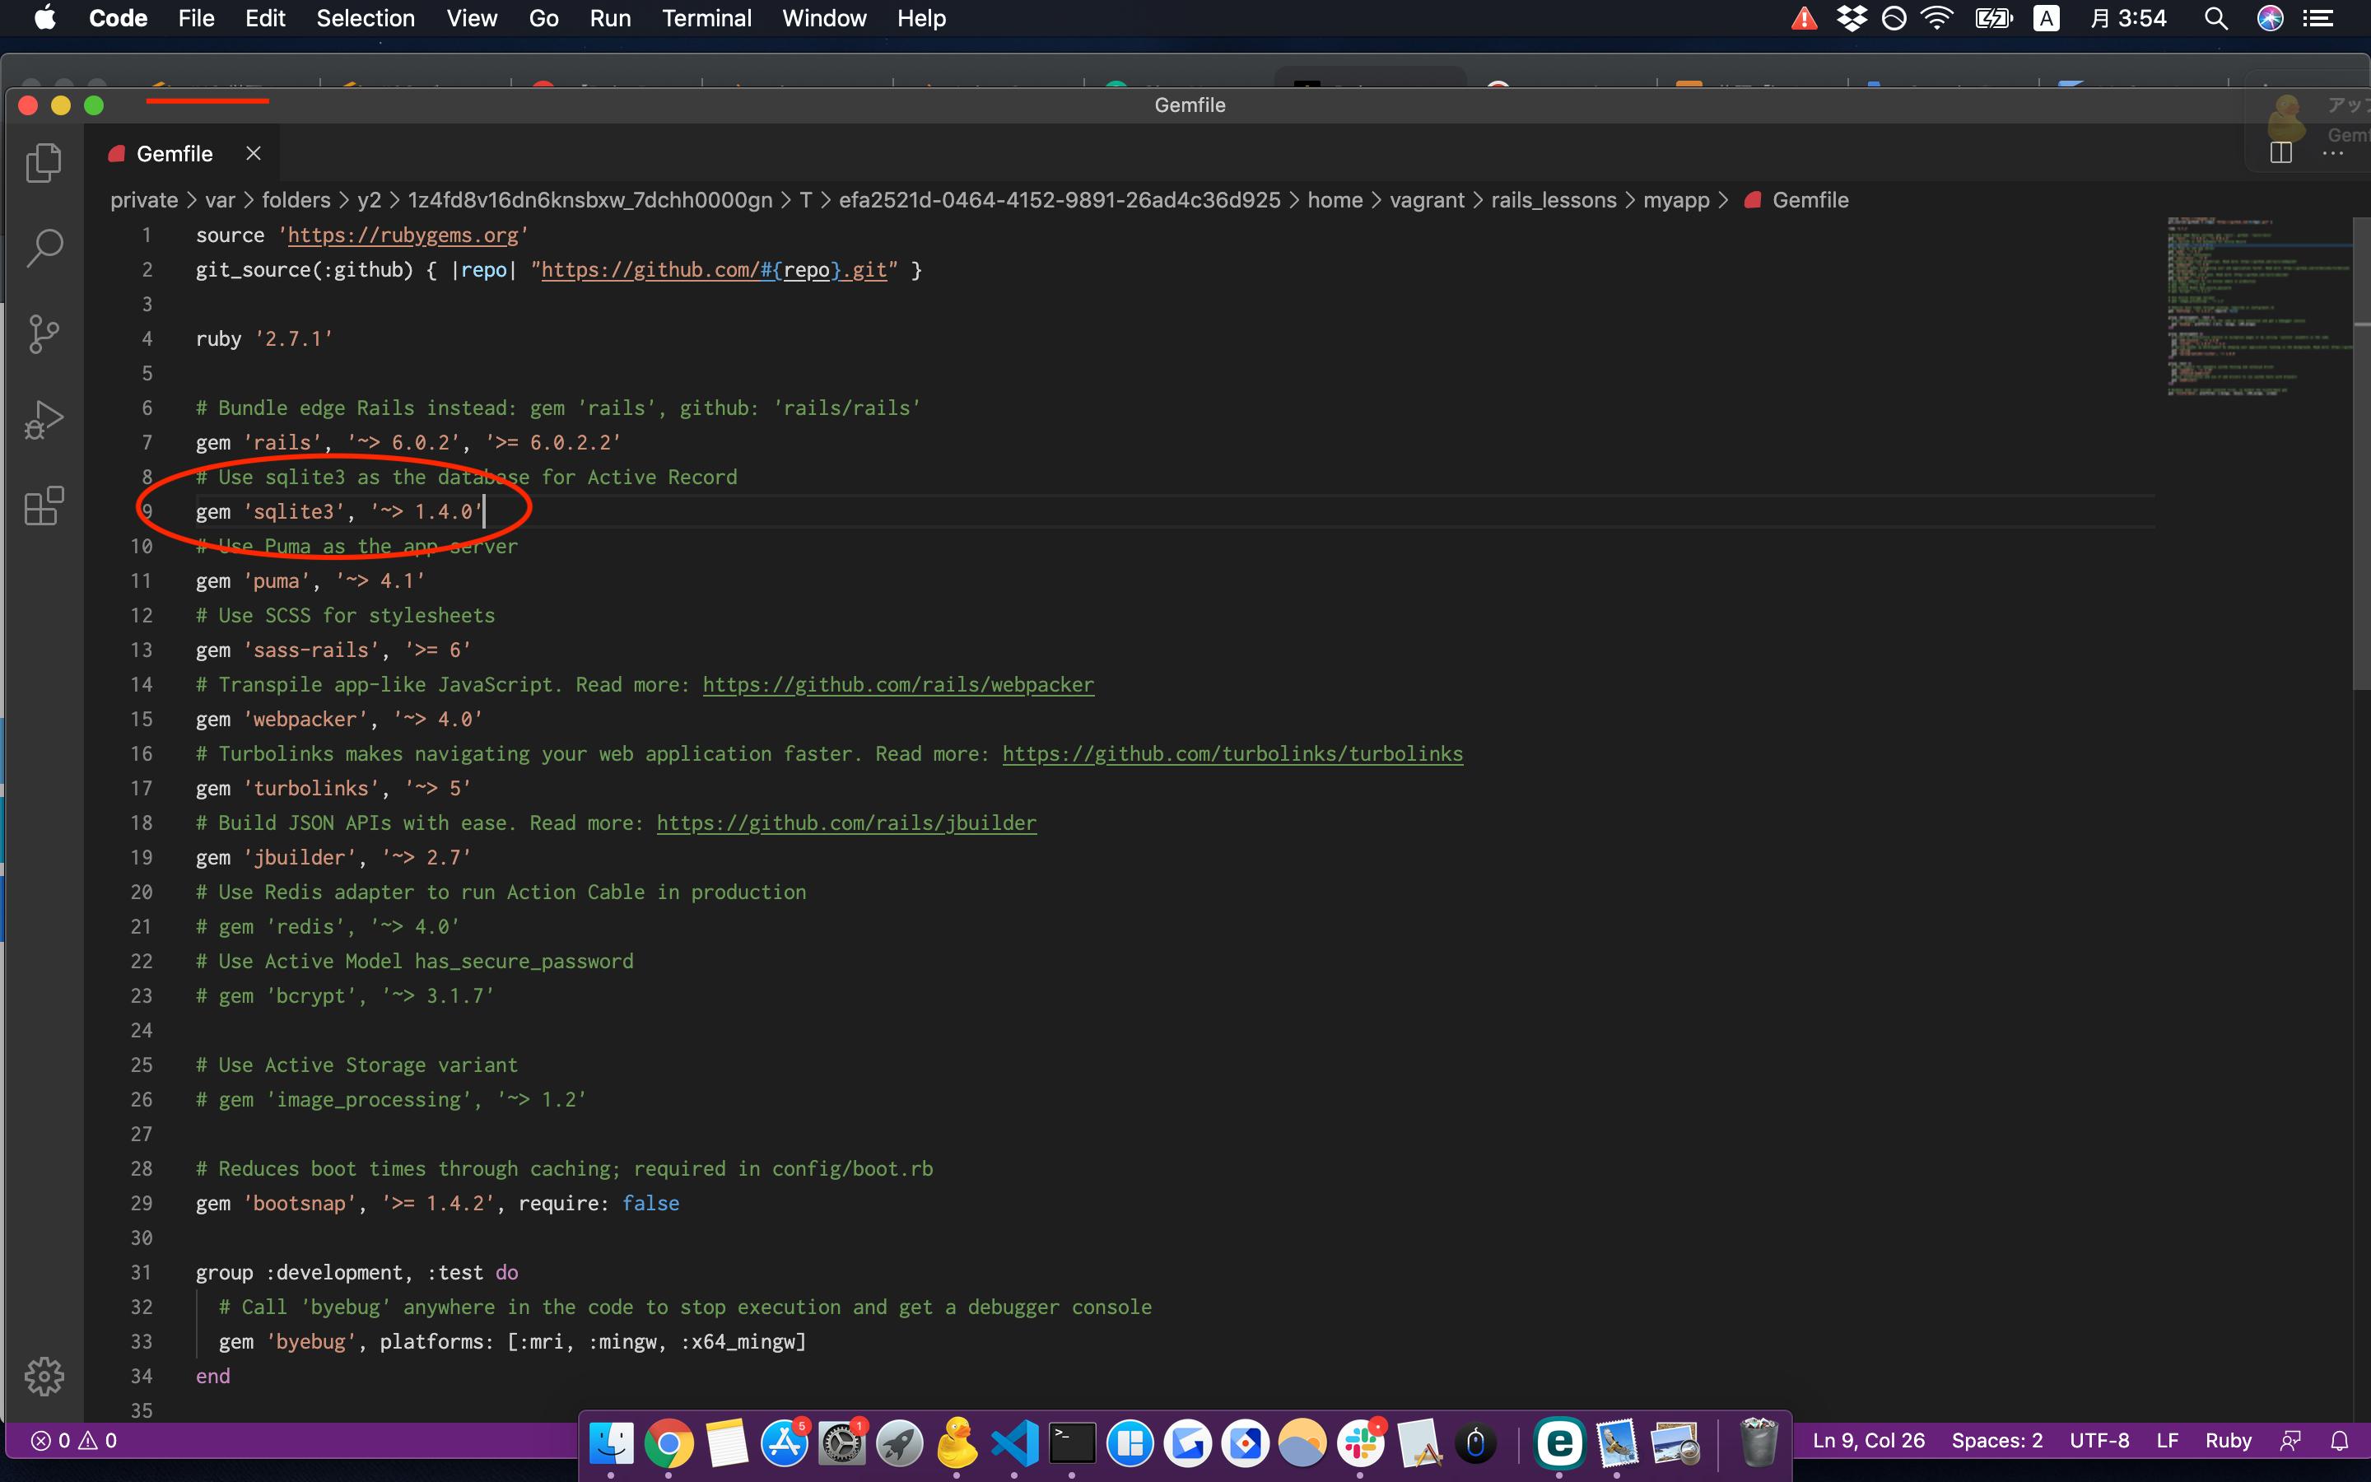Screen dimensions: 2371x1482
Task: Open Slack from the Dock
Action: 1360,1442
